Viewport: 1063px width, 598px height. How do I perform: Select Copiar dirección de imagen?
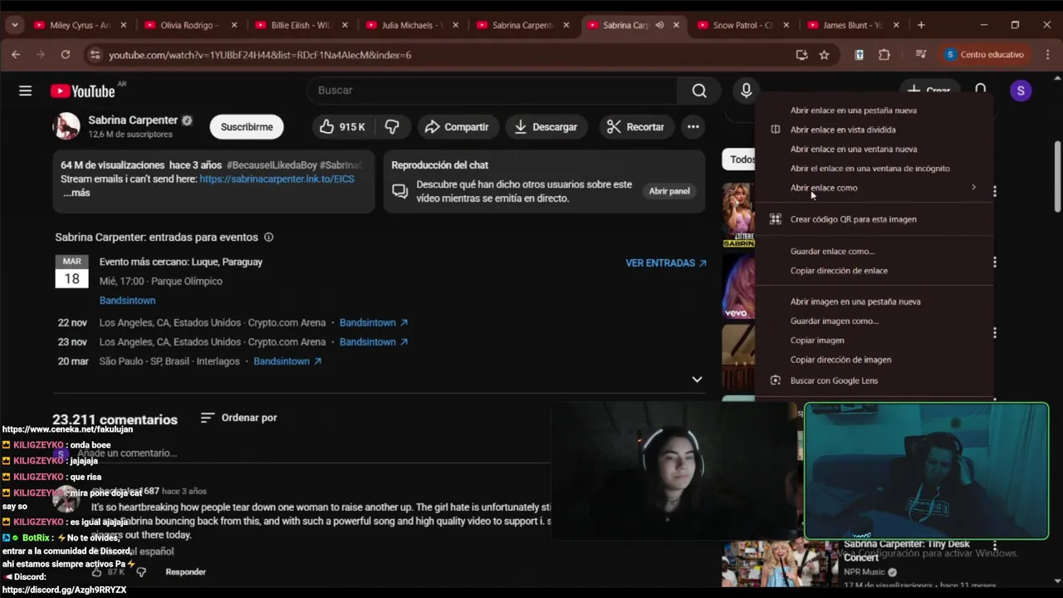pyautogui.click(x=874, y=360)
